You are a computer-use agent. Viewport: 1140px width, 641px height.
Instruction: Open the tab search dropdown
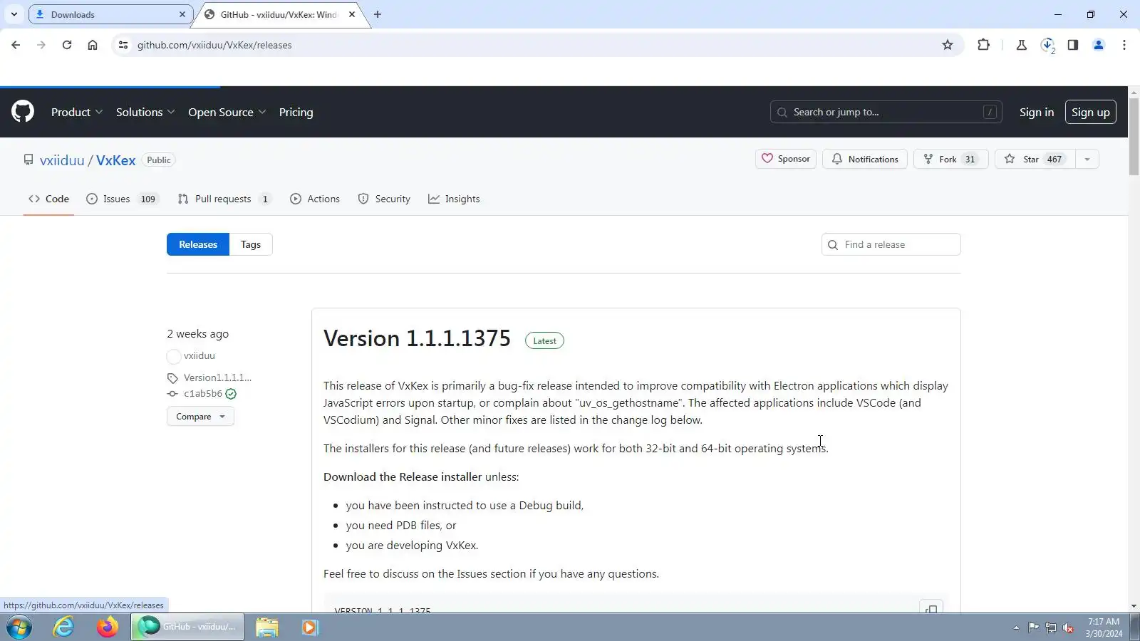tap(14, 14)
